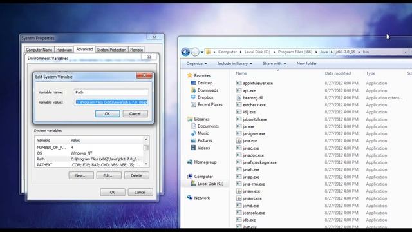Switch to Hardware tab
The width and height of the screenshot is (412, 232).
coord(64,50)
